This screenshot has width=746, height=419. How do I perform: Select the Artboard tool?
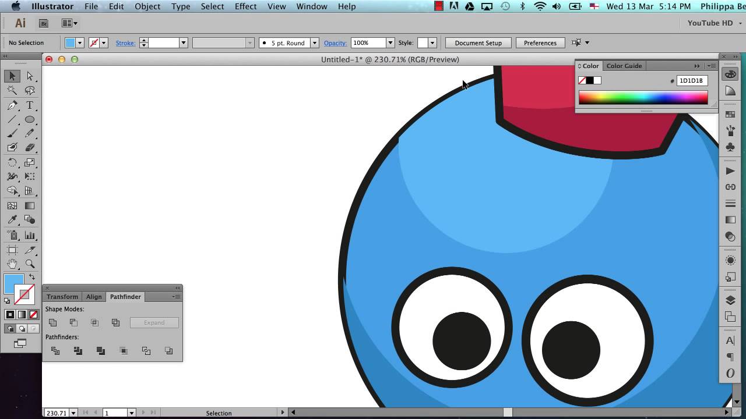click(12, 250)
